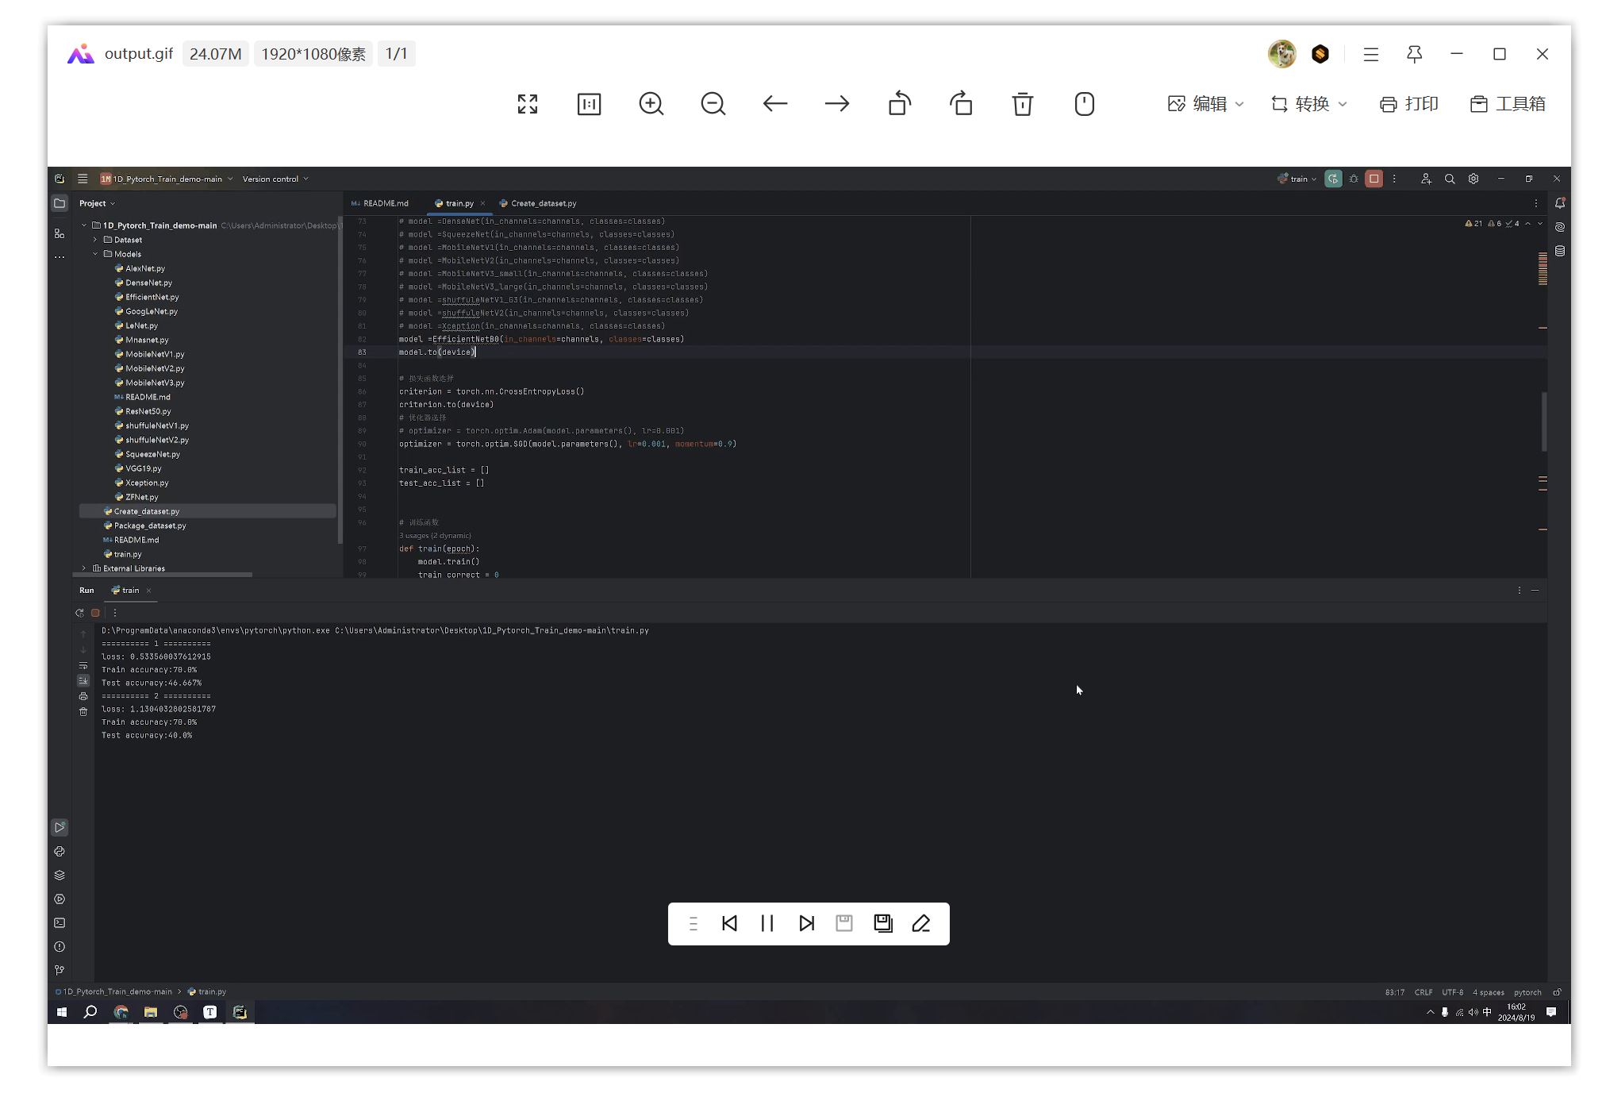The width and height of the screenshot is (1606, 1101).
Task: Step to the next GIF frame
Action: [x=807, y=923]
